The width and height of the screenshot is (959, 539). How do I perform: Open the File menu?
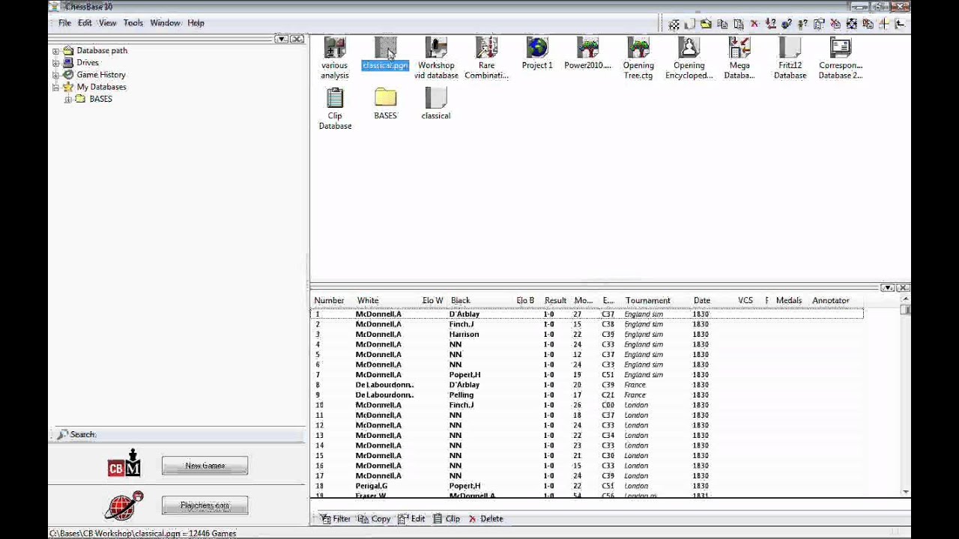coord(64,23)
